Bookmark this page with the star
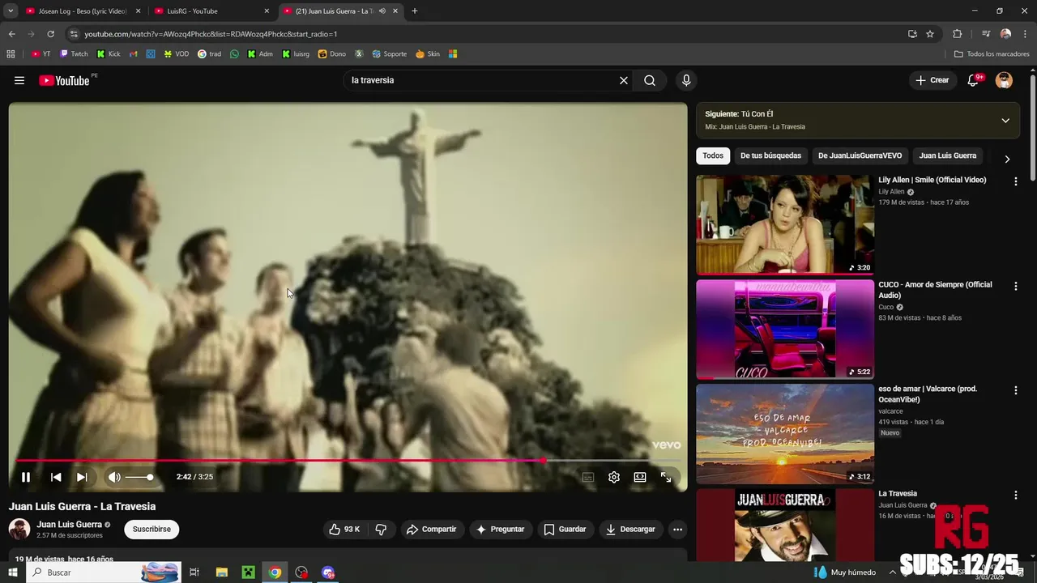 coord(930,34)
